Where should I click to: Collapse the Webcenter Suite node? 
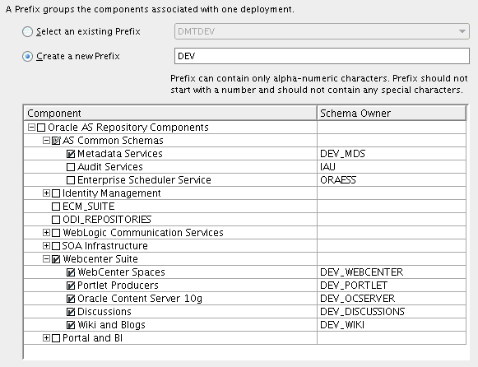tap(46, 258)
